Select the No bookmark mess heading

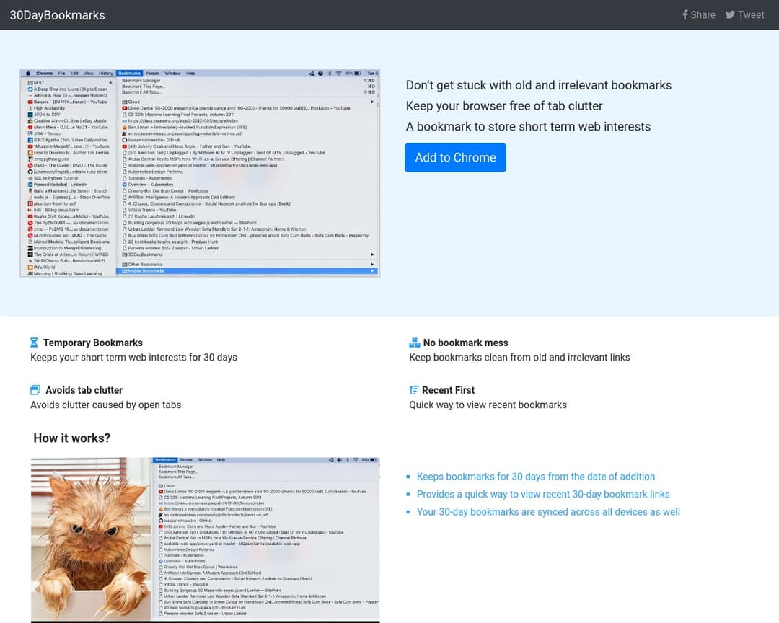click(465, 343)
